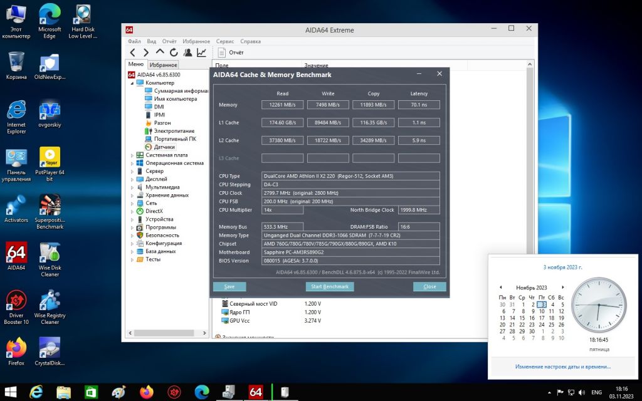Open the graph icon in AIDA64 toolbar

tap(201, 53)
